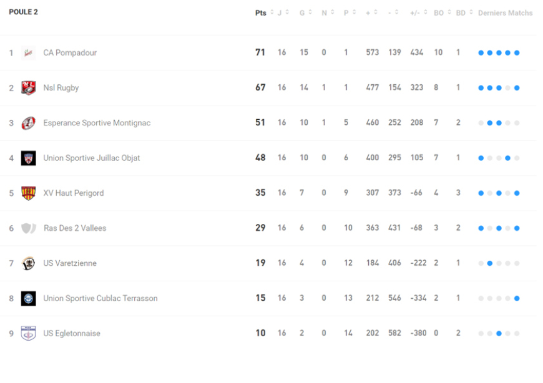This screenshot has width=543, height=383.
Task: Click the Union Sportive Cublac Terrasson logo
Action: coord(28,298)
